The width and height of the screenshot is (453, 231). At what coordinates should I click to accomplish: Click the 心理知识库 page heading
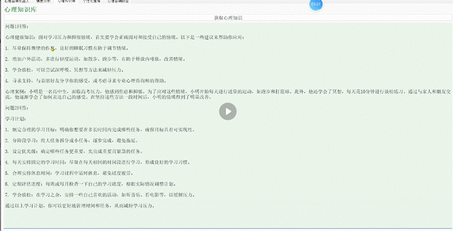tap(20, 9)
